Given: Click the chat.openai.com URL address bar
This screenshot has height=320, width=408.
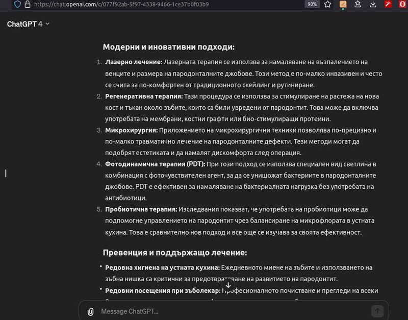Looking at the screenshot, I should coord(153,5).
